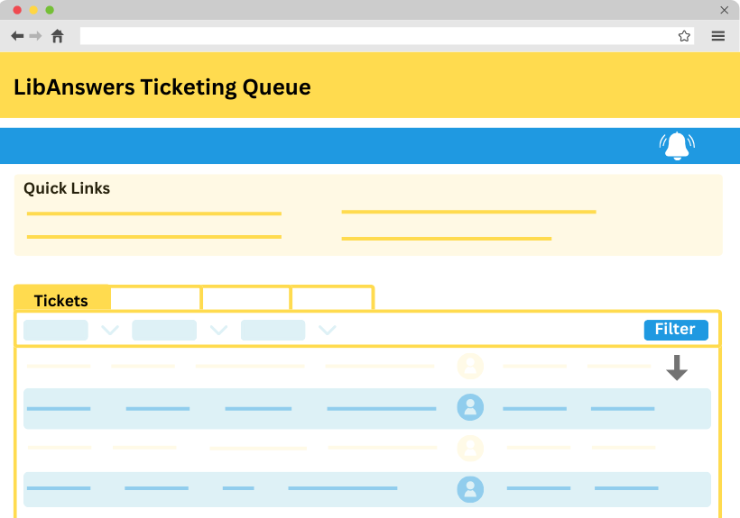
Task: Click user avatar in second ticket row
Action: 470,408
